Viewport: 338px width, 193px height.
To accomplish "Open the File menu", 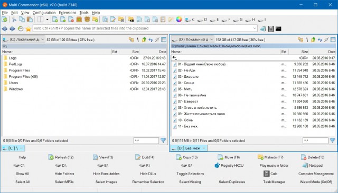I will pyautogui.click(x=5, y=13).
